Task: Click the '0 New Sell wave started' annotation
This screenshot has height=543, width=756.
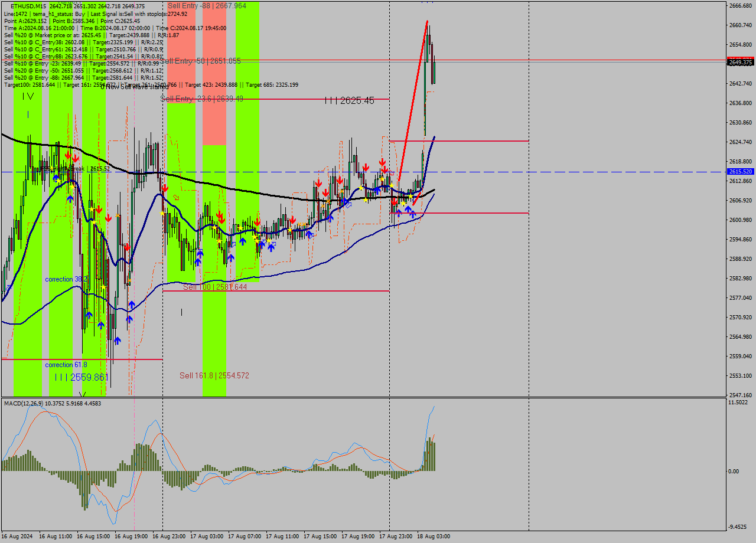Action: (134, 87)
